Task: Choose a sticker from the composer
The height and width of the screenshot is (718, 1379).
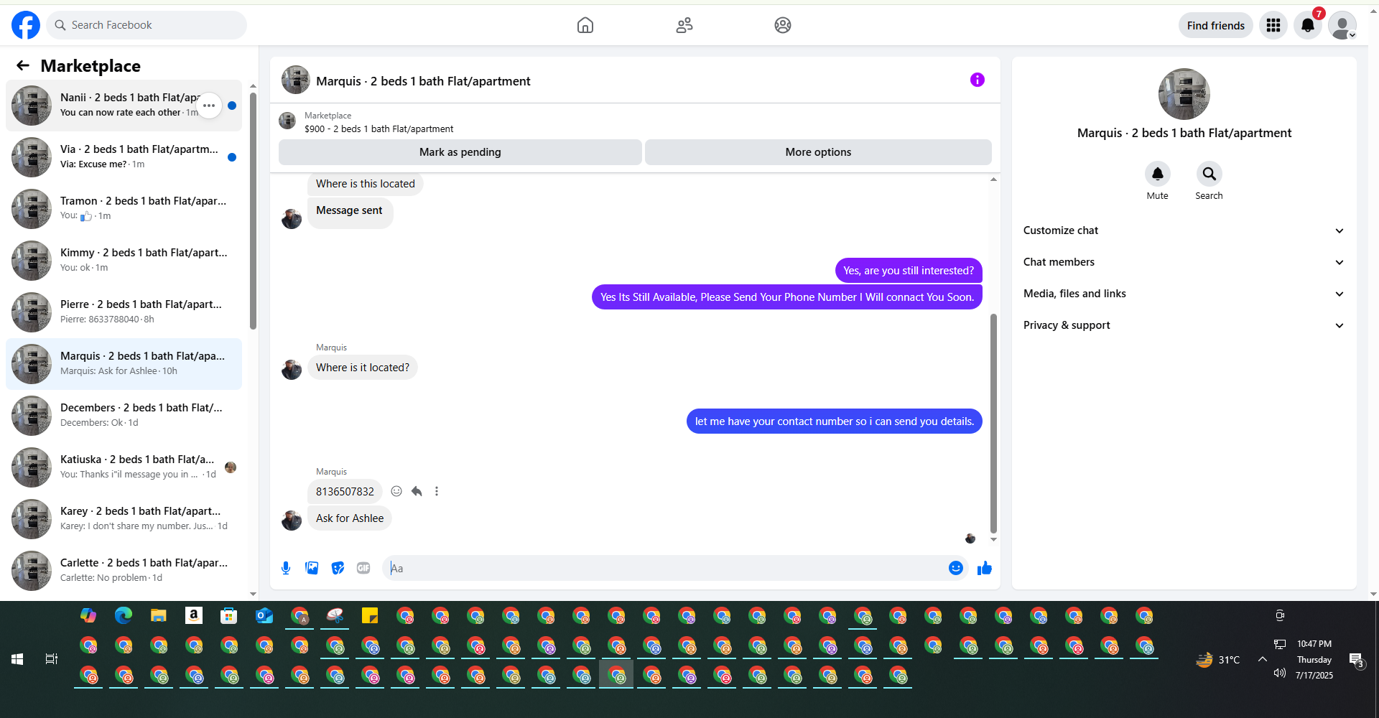Action: (x=338, y=568)
